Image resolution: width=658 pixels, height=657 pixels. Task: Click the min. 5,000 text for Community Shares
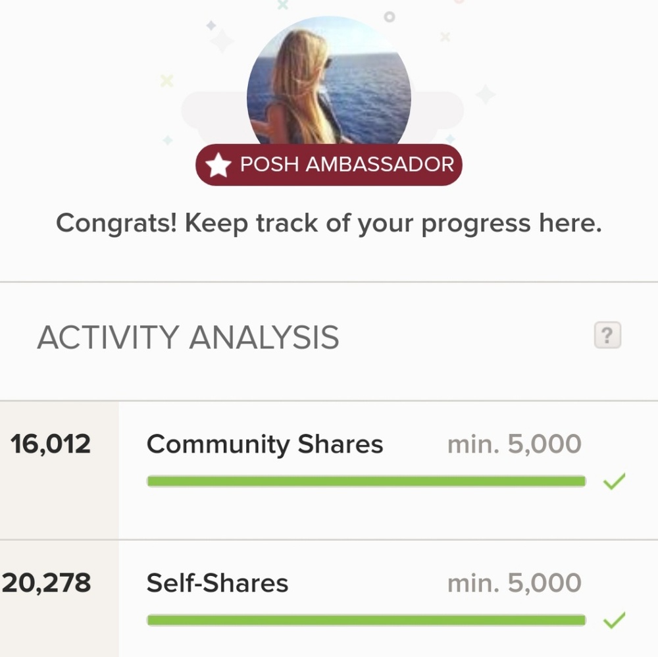tap(514, 444)
